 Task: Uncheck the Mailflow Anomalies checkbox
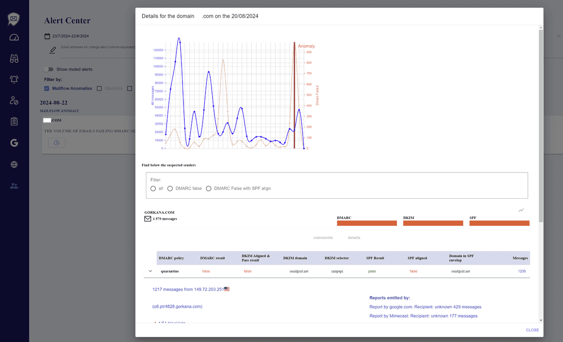coord(47,88)
